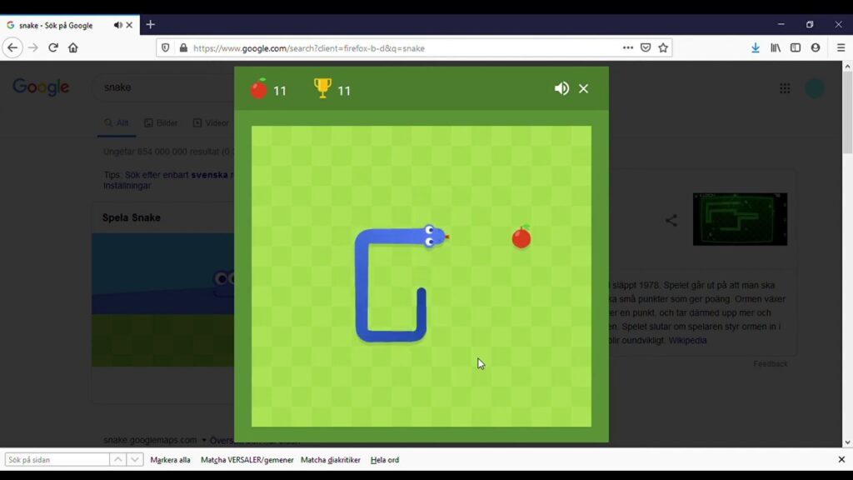Save page to Pocket
The height and width of the screenshot is (480, 853).
pos(646,47)
